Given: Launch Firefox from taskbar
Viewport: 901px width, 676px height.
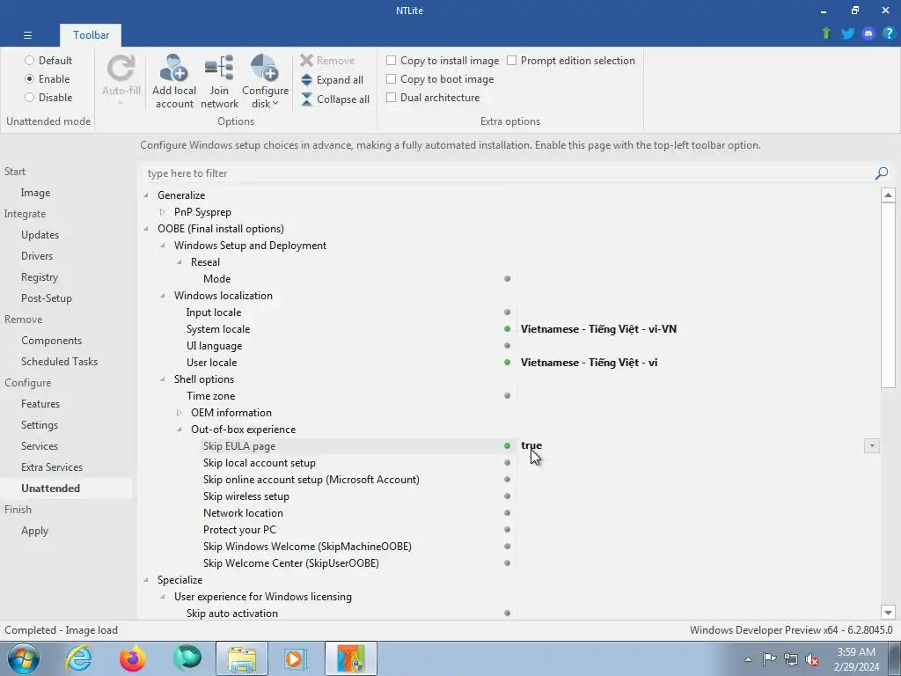Looking at the screenshot, I should 132,658.
